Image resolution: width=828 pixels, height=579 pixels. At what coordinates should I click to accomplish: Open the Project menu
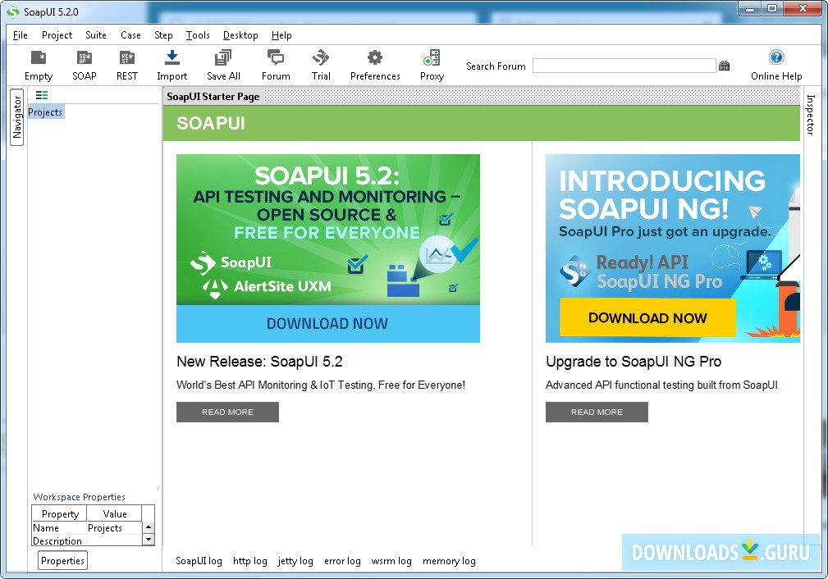[x=57, y=35]
